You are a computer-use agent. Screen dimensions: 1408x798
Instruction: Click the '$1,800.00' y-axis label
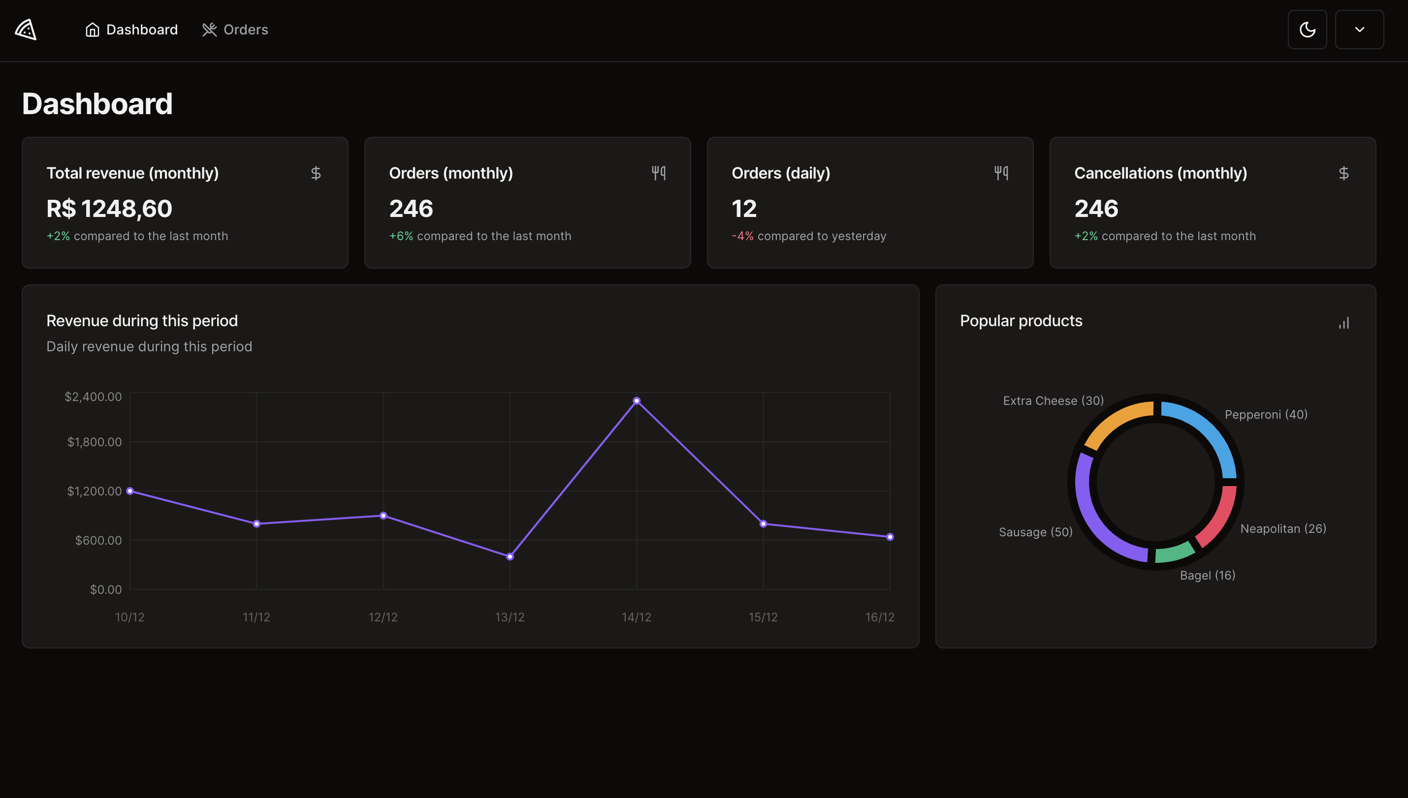pyautogui.click(x=95, y=442)
